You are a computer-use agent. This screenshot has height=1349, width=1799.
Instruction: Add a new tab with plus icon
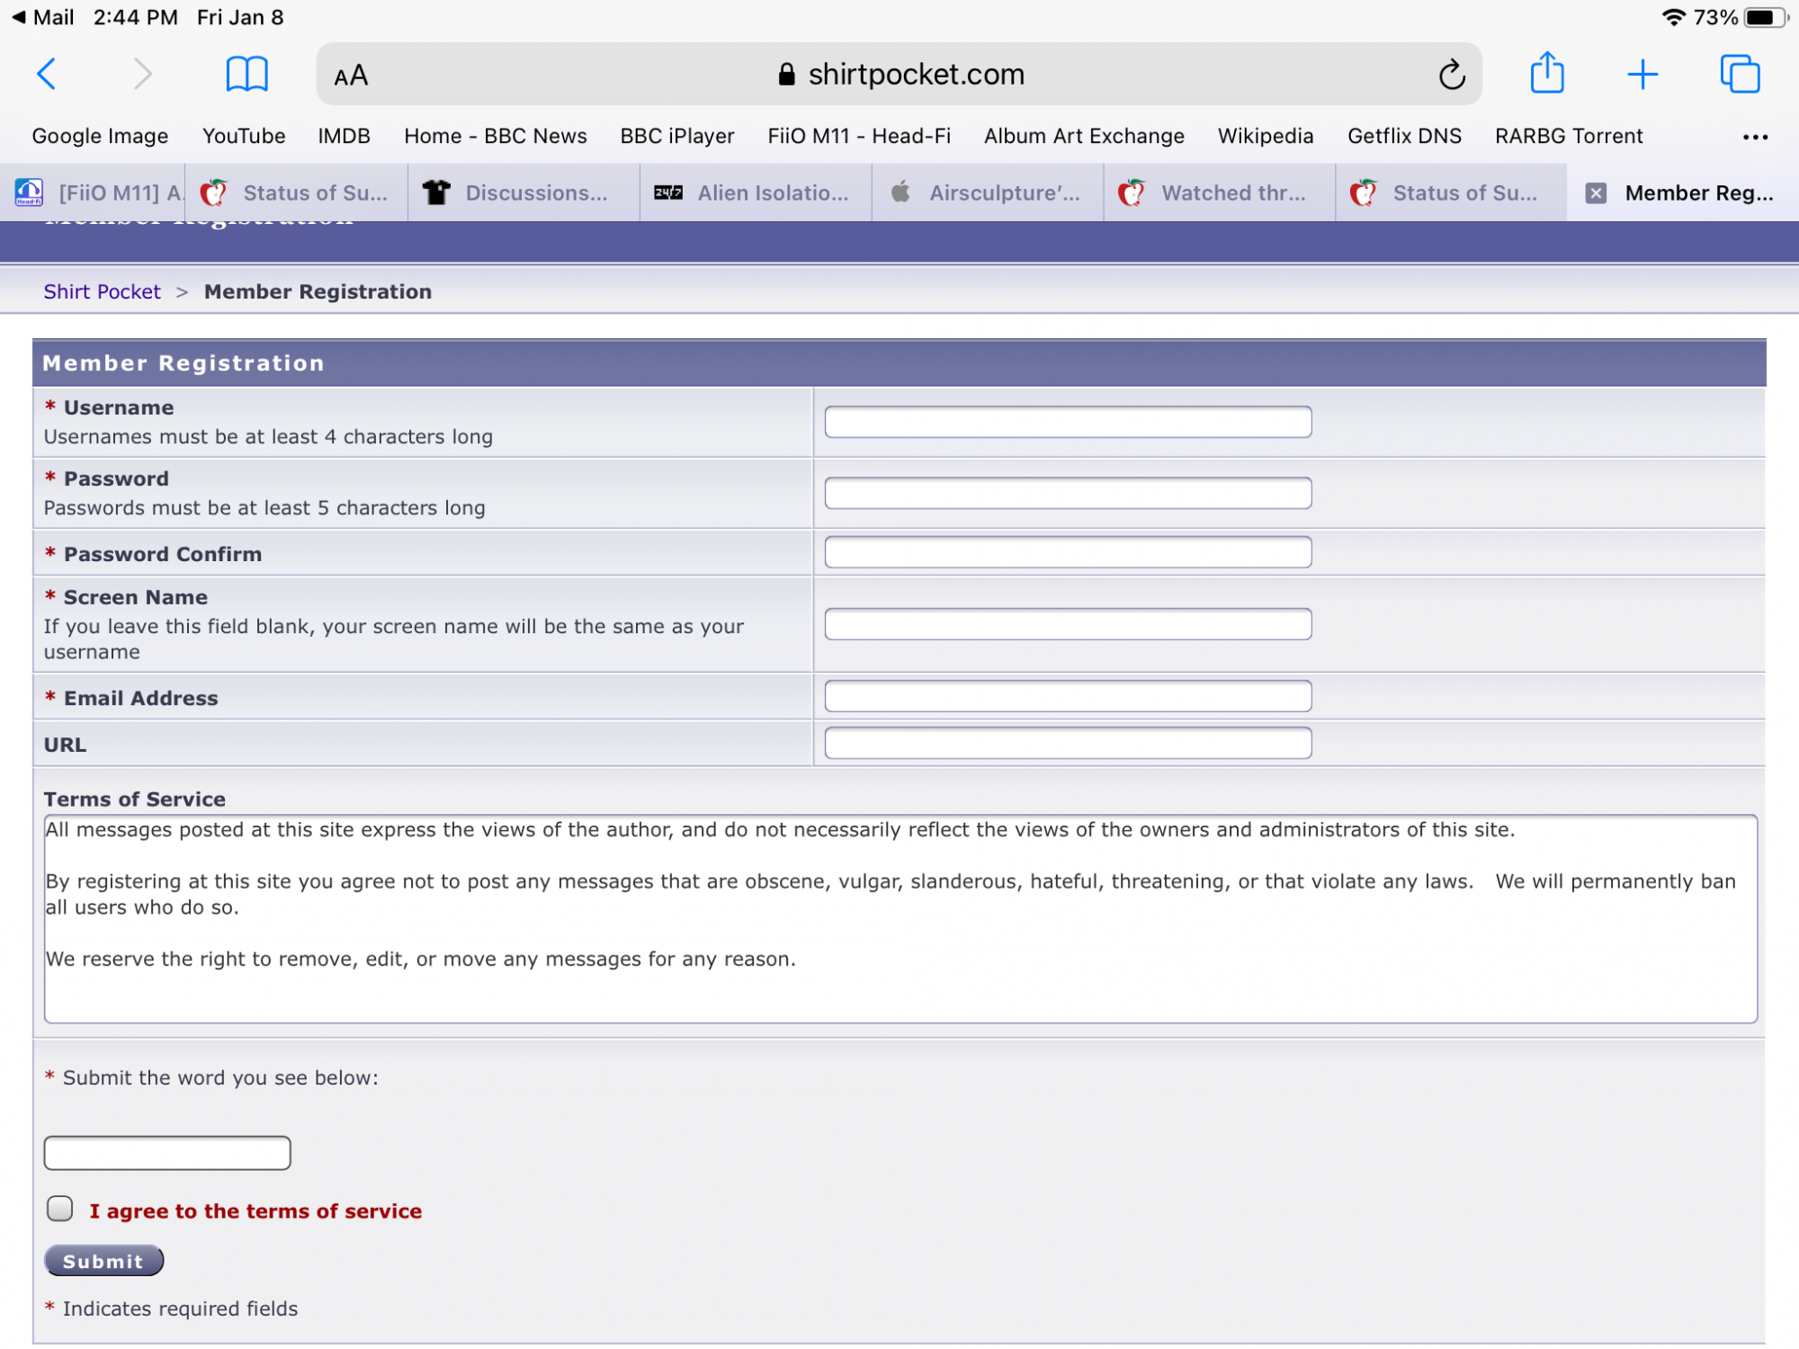1642,74
